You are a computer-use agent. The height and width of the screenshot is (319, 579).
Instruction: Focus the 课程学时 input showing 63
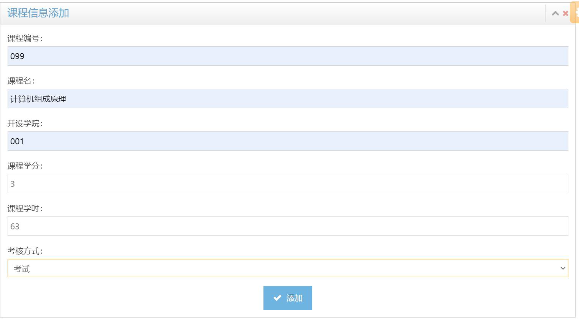click(288, 226)
